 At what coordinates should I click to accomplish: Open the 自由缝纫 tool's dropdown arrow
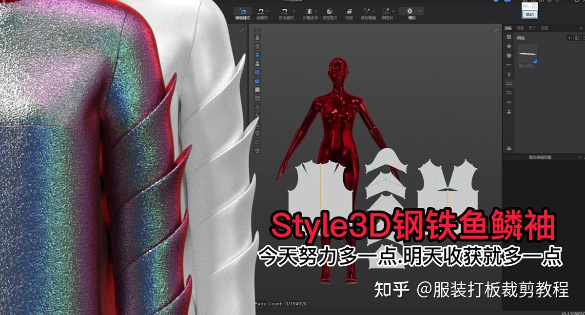[x=293, y=10]
